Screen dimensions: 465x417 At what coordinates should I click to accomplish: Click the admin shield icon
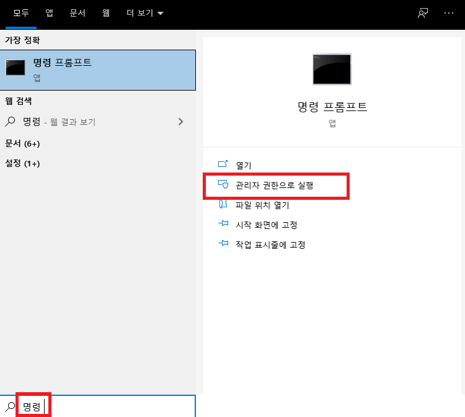coord(223,184)
